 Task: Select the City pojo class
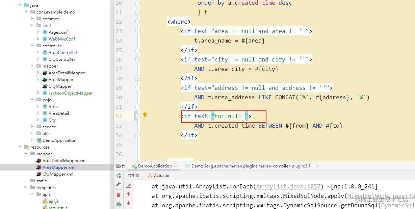click(52, 120)
